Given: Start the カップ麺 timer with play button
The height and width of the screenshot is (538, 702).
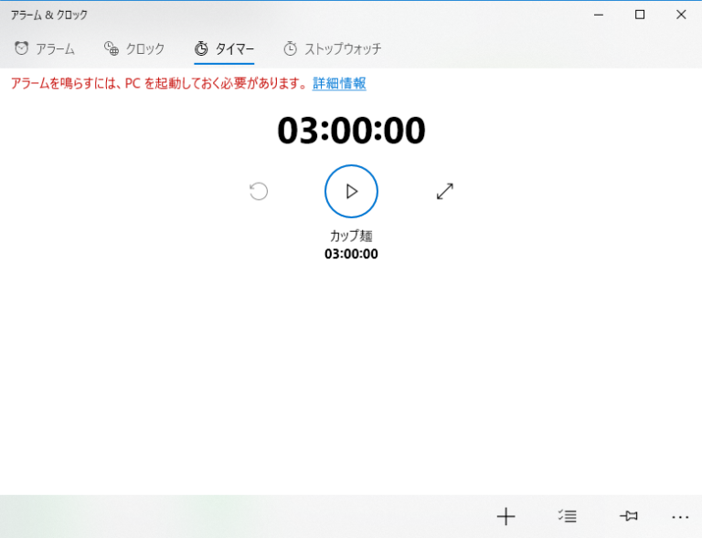Looking at the screenshot, I should click(351, 191).
